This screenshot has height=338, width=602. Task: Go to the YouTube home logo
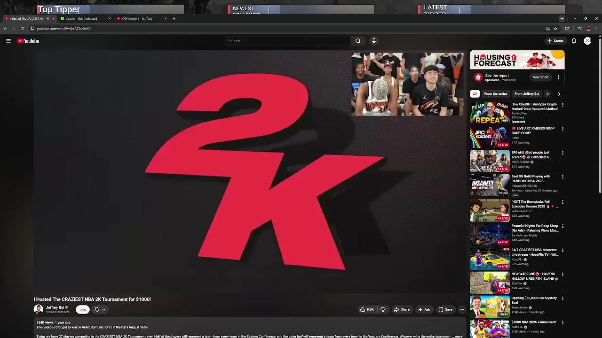[28, 41]
